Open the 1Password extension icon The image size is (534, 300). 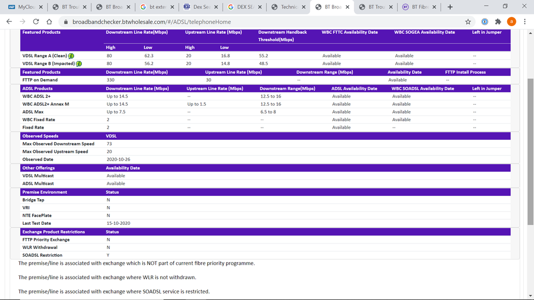(484, 22)
